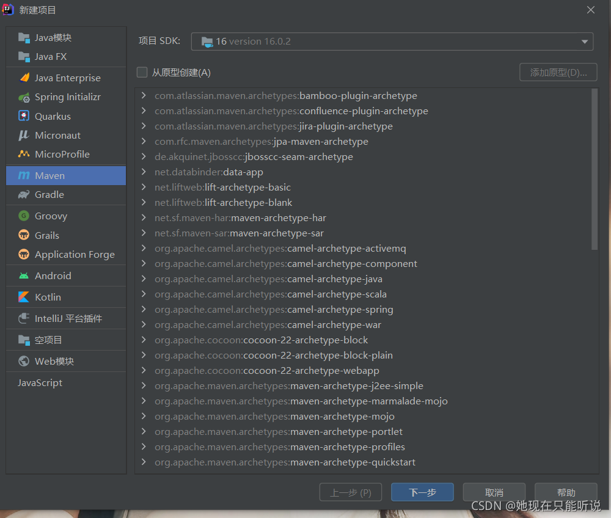Click the Java Enterprise icon

[24, 78]
